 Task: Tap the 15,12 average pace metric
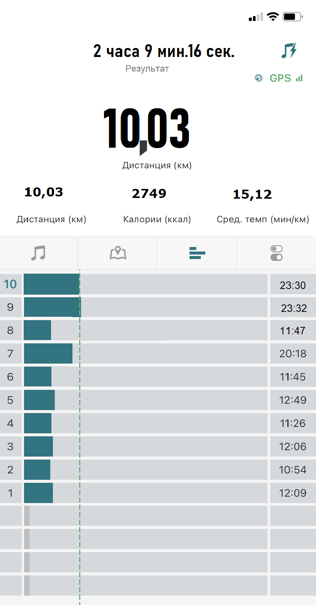(x=252, y=194)
